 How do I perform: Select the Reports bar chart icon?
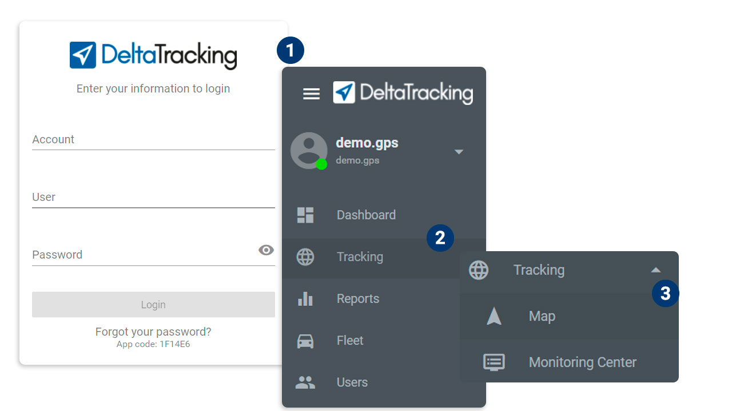(x=305, y=298)
